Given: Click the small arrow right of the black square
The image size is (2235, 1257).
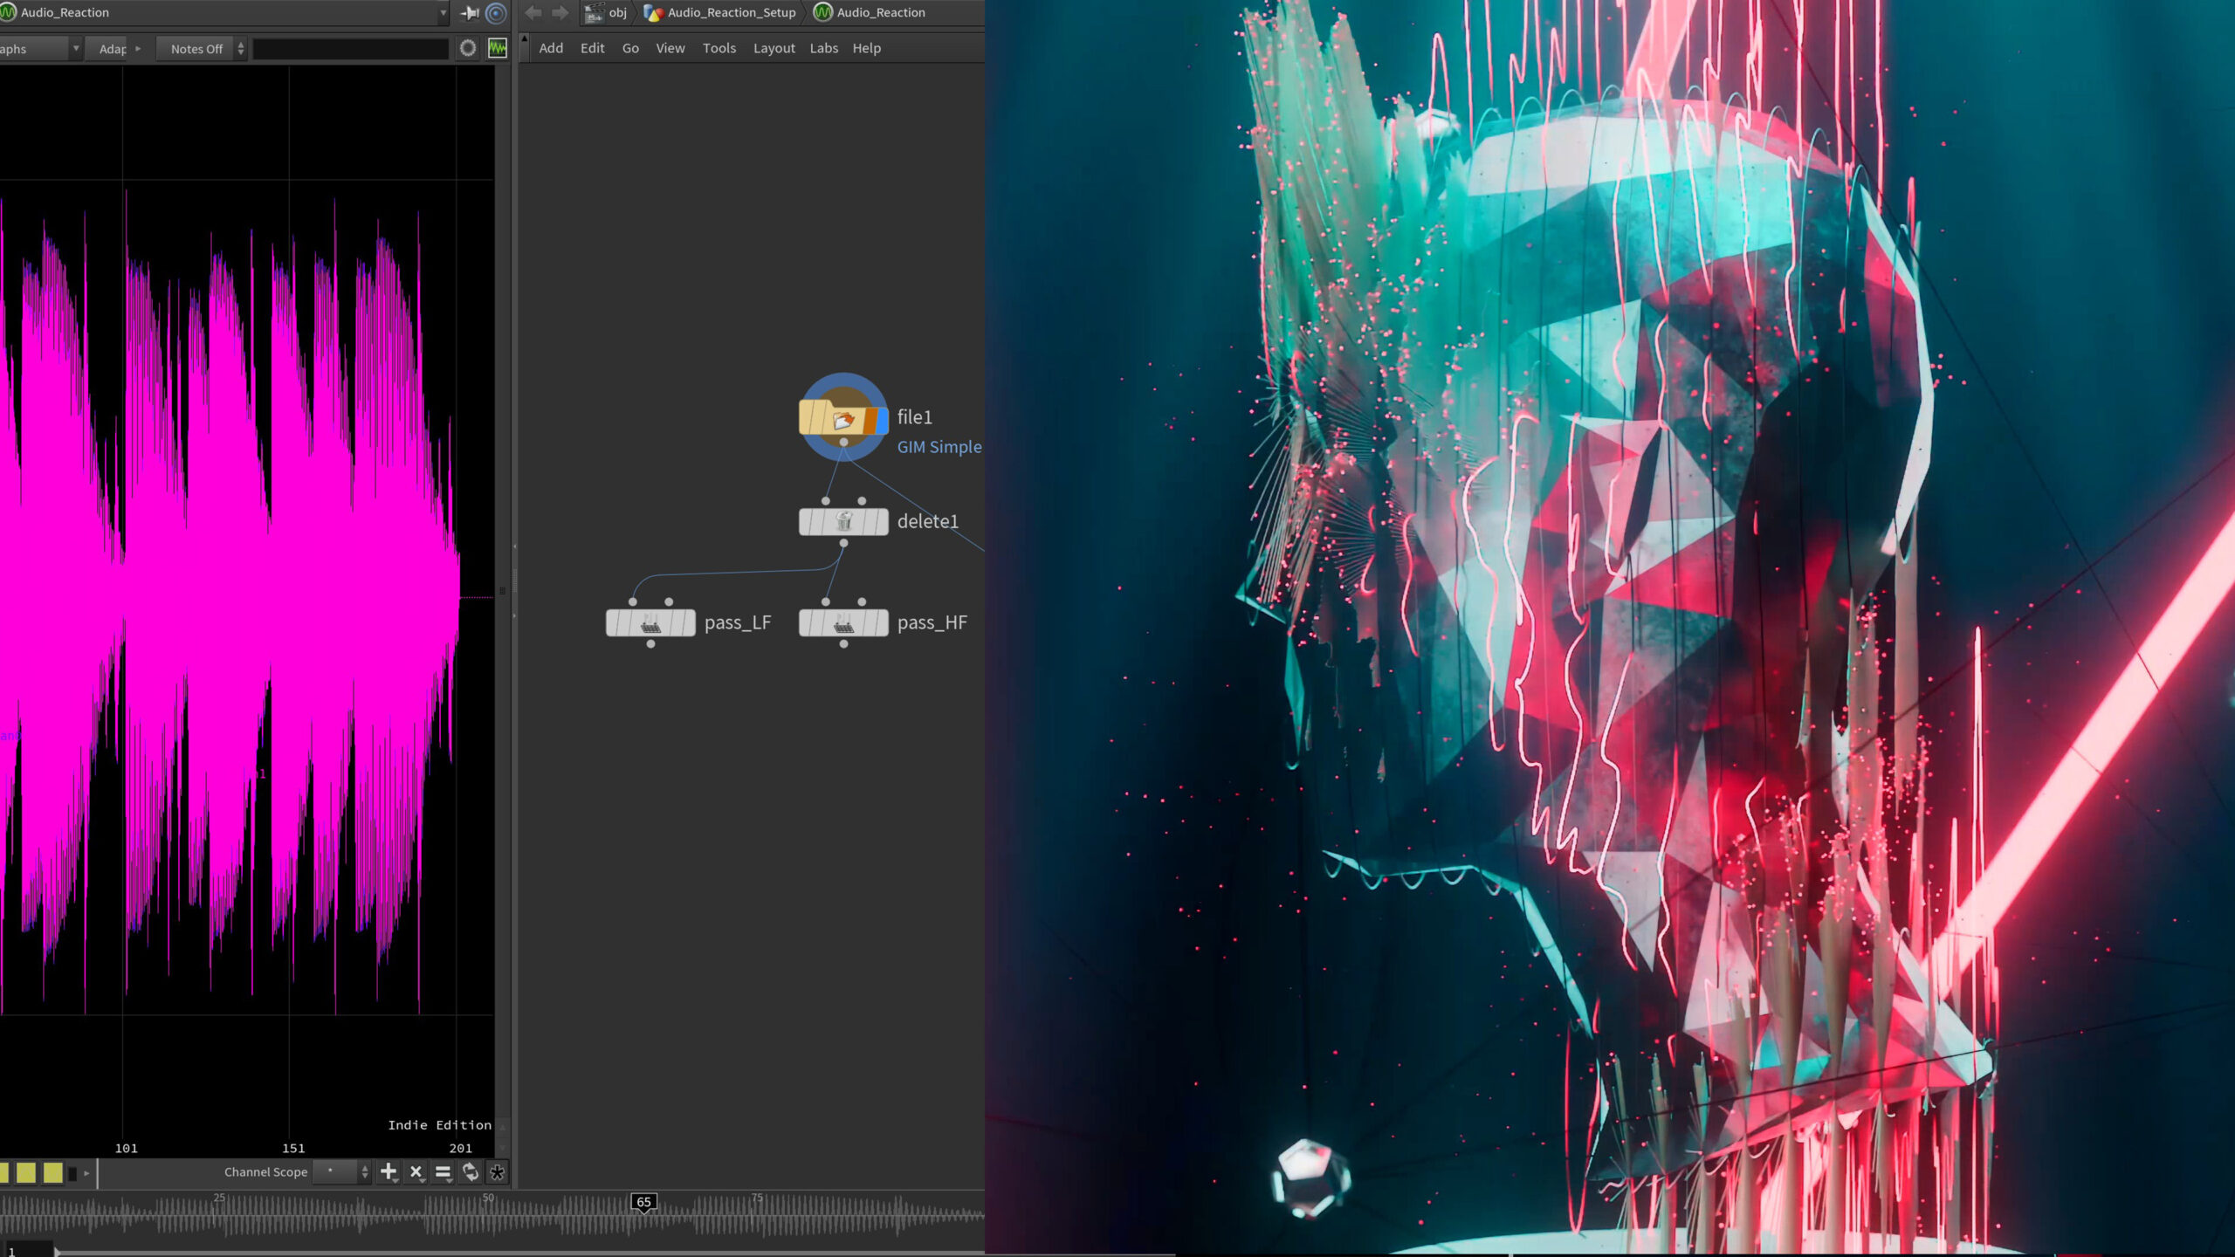Looking at the screenshot, I should click(86, 1173).
